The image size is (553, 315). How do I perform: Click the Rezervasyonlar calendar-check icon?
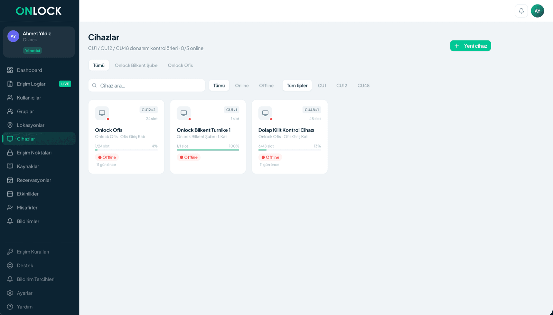tap(10, 180)
